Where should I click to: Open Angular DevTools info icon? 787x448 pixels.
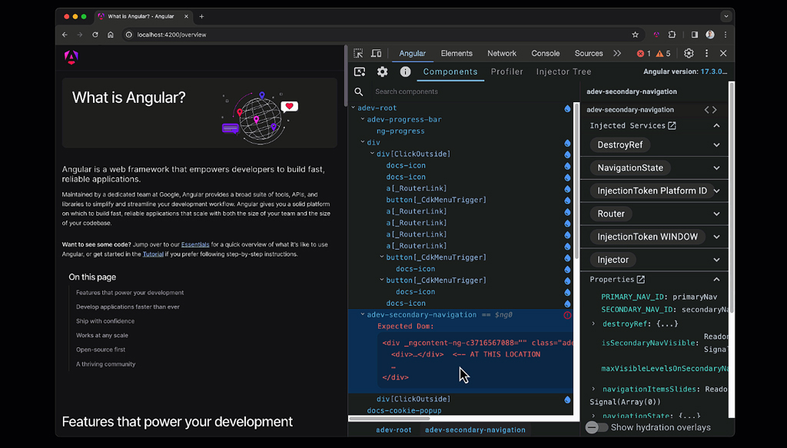click(x=405, y=71)
